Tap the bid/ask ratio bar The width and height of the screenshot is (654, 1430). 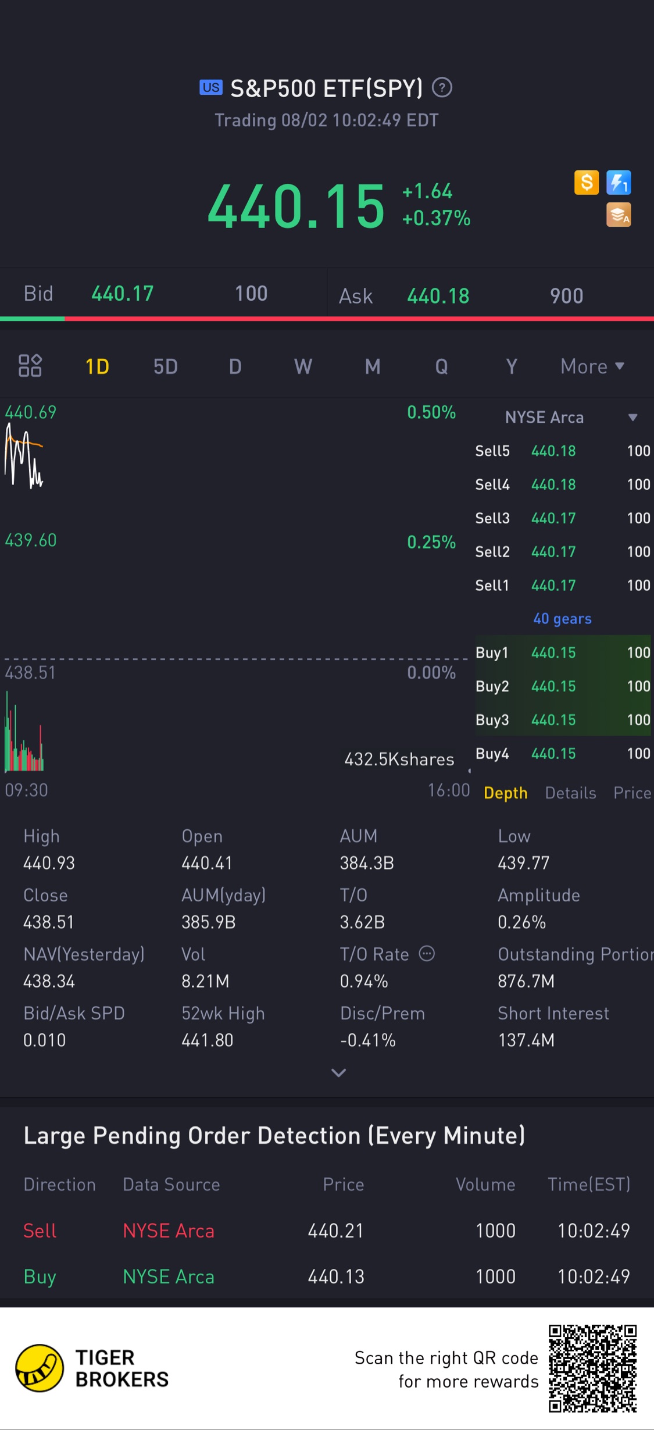pos(327,319)
